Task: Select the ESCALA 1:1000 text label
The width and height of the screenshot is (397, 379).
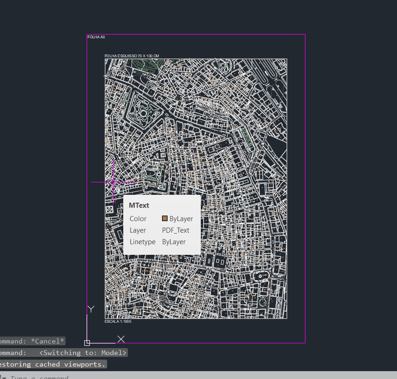Action: (x=118, y=321)
